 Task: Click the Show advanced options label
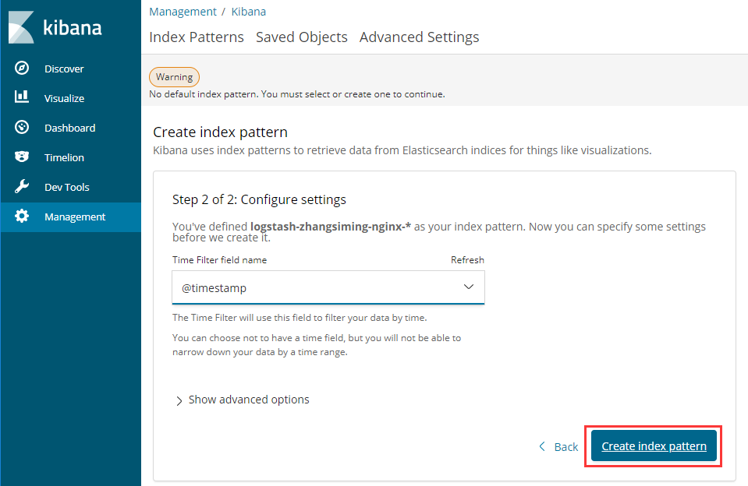tap(249, 400)
